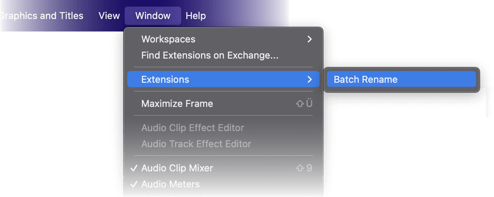Select the Workspaces menu entry

coord(168,39)
